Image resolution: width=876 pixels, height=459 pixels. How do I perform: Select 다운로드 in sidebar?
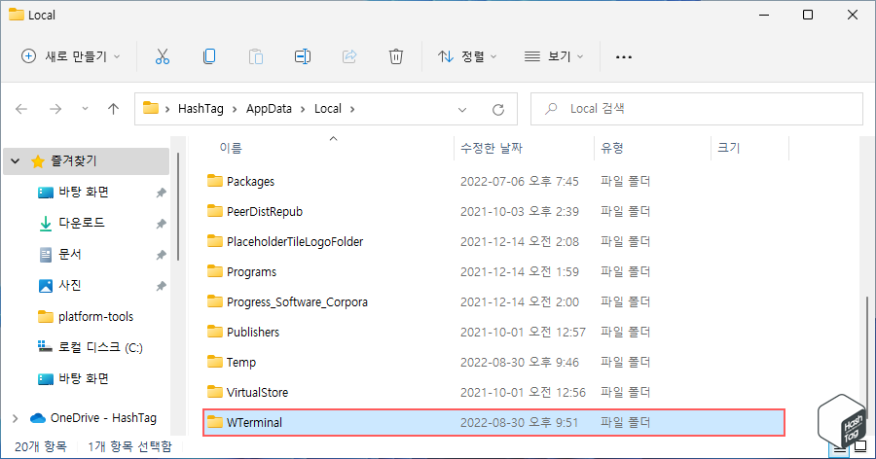(x=82, y=223)
